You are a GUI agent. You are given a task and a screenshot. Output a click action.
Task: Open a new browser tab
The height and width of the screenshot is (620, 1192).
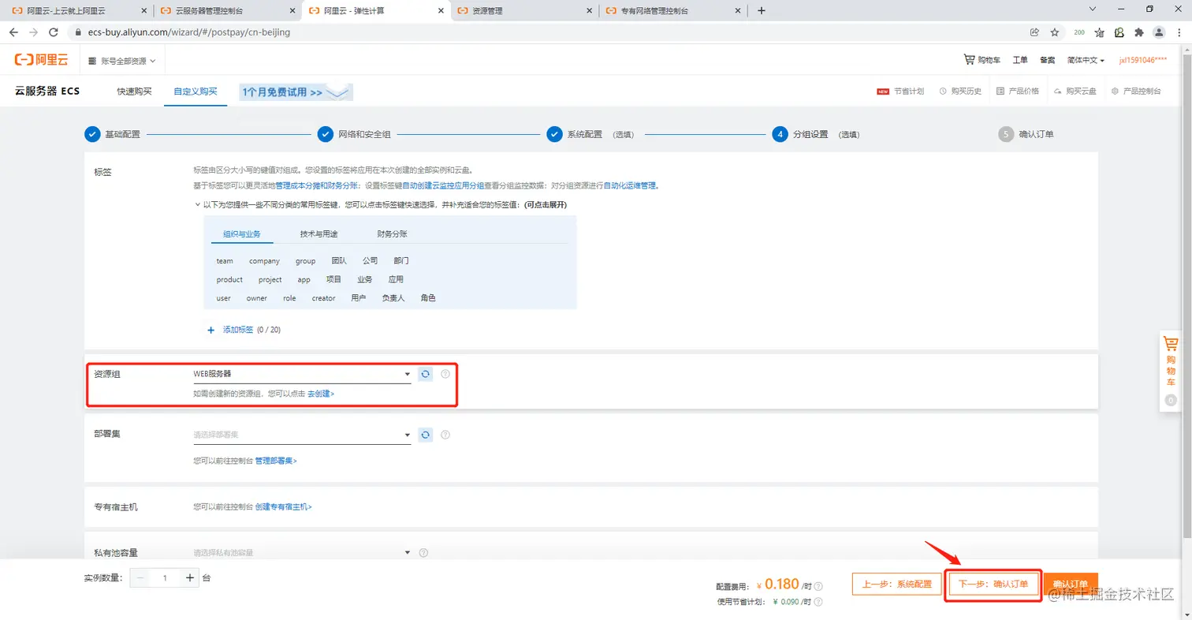(x=761, y=10)
